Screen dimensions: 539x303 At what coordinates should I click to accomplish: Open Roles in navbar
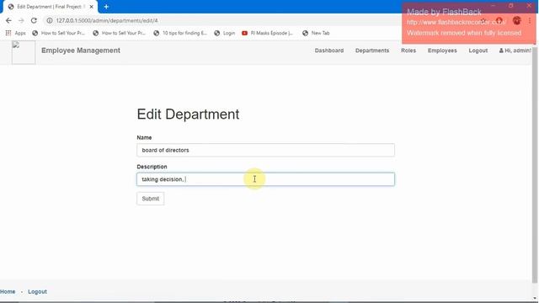click(408, 50)
